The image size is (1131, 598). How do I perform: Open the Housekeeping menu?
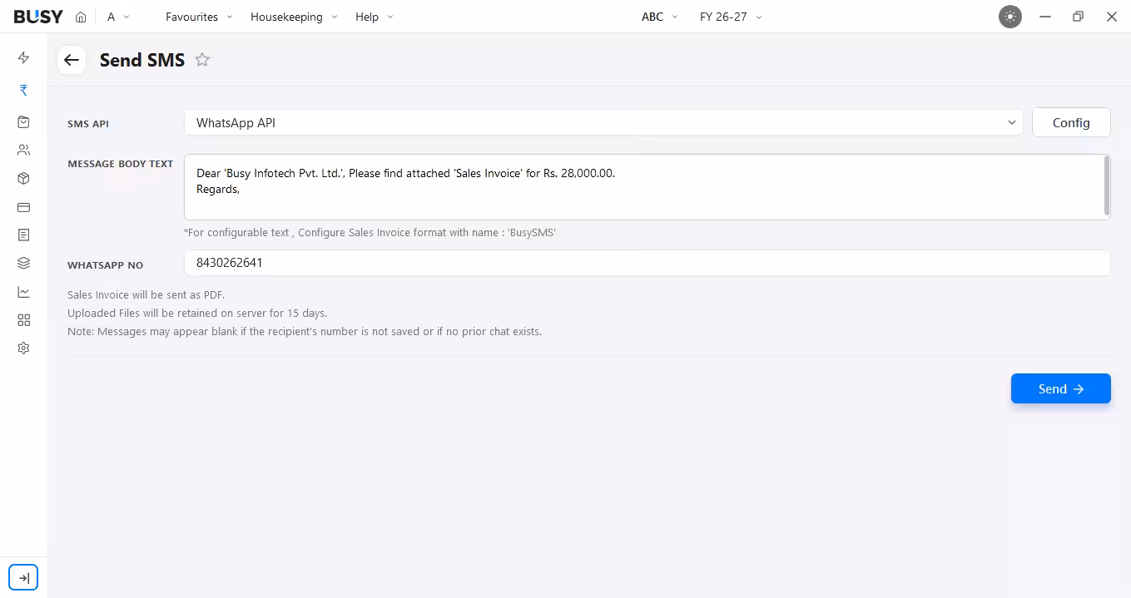(x=294, y=17)
